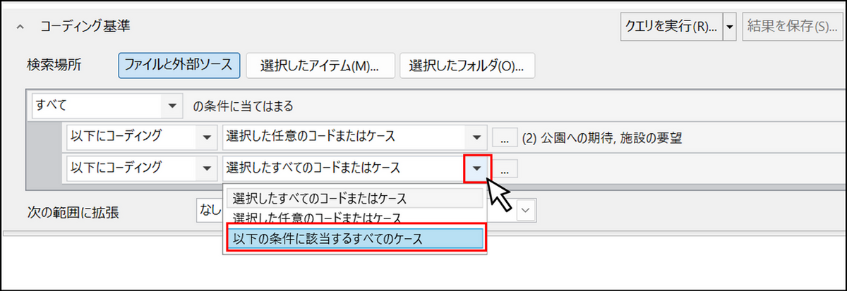The height and width of the screenshot is (291, 847).
Task: Collapse the コーディング基準 section
Action: point(20,27)
